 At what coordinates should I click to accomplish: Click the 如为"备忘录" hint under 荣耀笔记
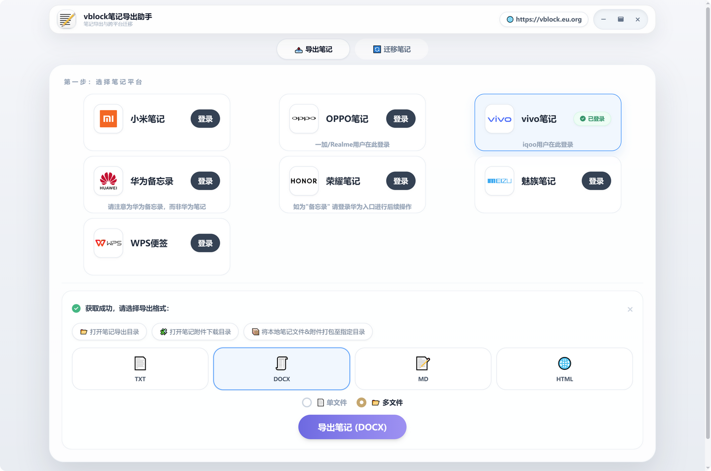coord(353,207)
